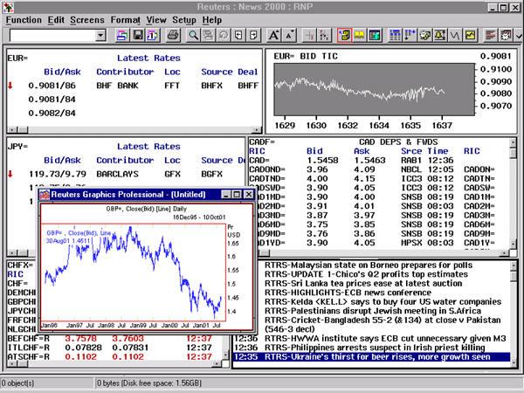Click the greyed refresh arrow toolbar icon
The height and width of the screenshot is (393, 524).
pyautogui.click(x=224, y=35)
